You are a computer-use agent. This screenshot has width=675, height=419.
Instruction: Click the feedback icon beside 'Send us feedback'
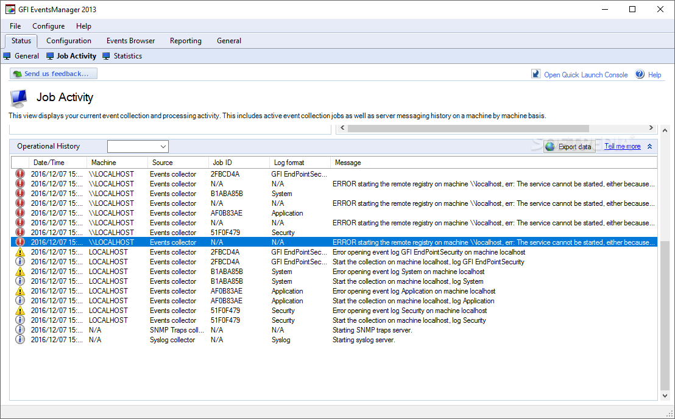(17, 74)
